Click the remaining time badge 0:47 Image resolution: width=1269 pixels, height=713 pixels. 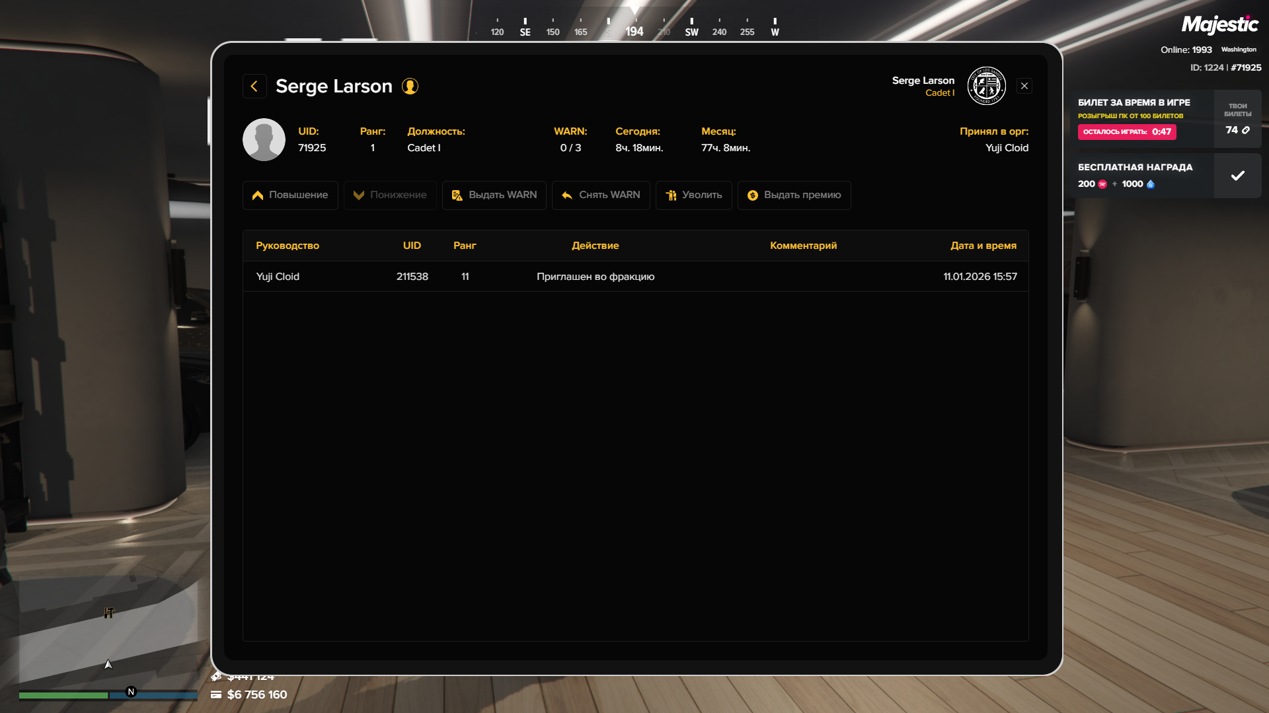pos(1127,132)
